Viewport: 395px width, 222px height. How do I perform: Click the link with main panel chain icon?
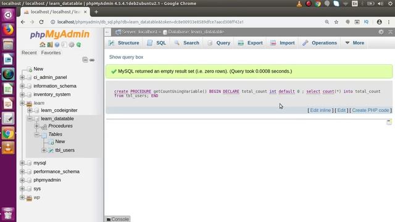click(92, 60)
